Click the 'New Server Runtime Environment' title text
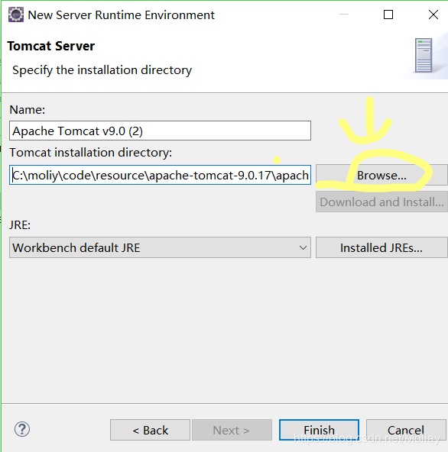This screenshot has width=448, height=452. 122,15
